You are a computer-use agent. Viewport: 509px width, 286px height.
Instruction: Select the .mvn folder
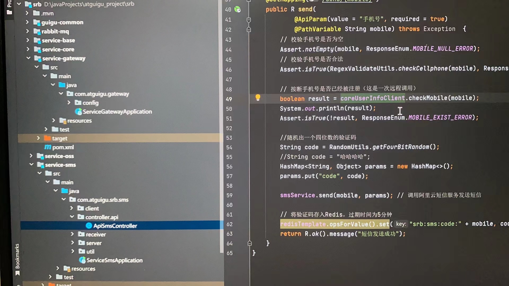43,13
